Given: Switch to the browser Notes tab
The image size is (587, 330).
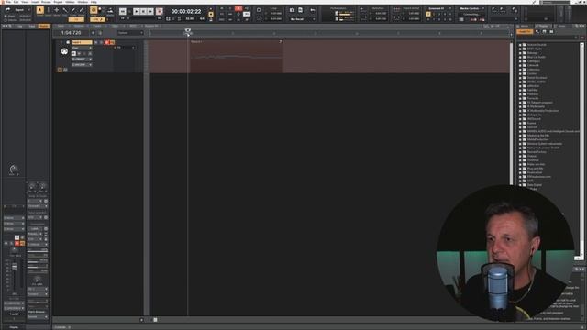Looking at the screenshot, I should (x=562, y=26).
